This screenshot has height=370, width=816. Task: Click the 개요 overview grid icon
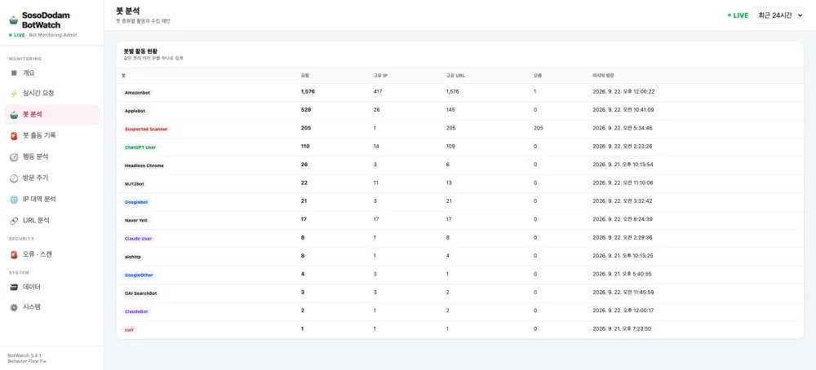pyautogui.click(x=14, y=73)
